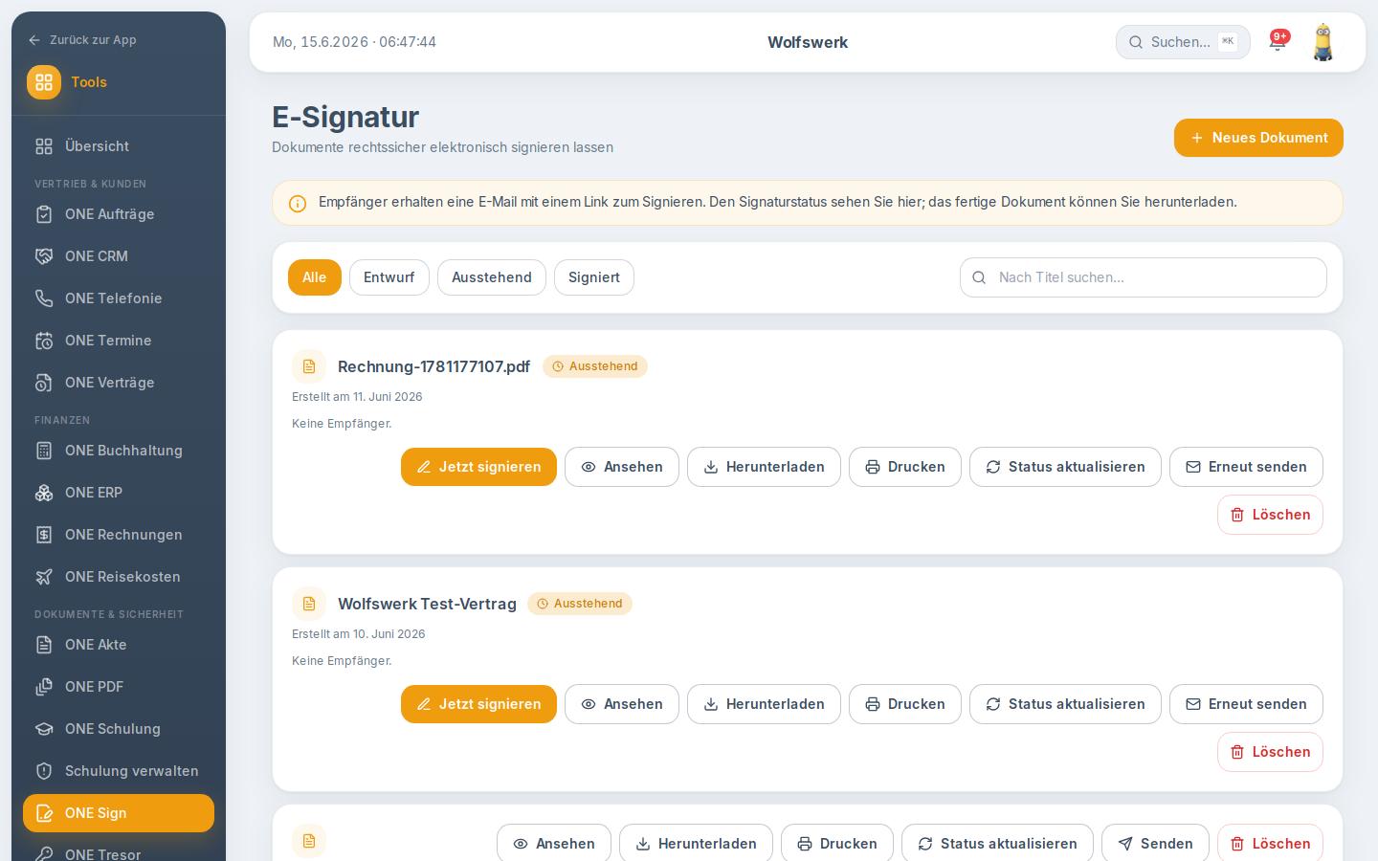The width and height of the screenshot is (1378, 861).
Task: Click the top Suchen search box
Action: tap(1183, 42)
